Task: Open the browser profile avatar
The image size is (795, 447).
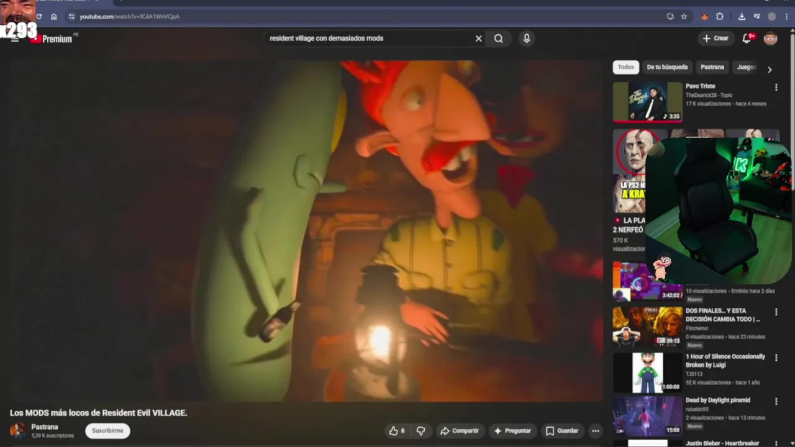Action: (x=772, y=17)
